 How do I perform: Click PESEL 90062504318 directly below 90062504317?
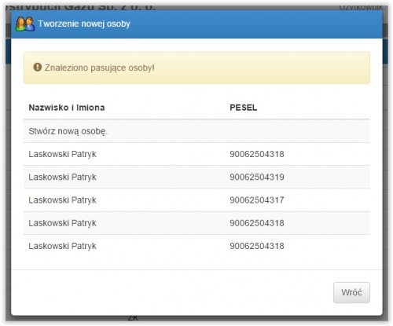click(x=257, y=223)
